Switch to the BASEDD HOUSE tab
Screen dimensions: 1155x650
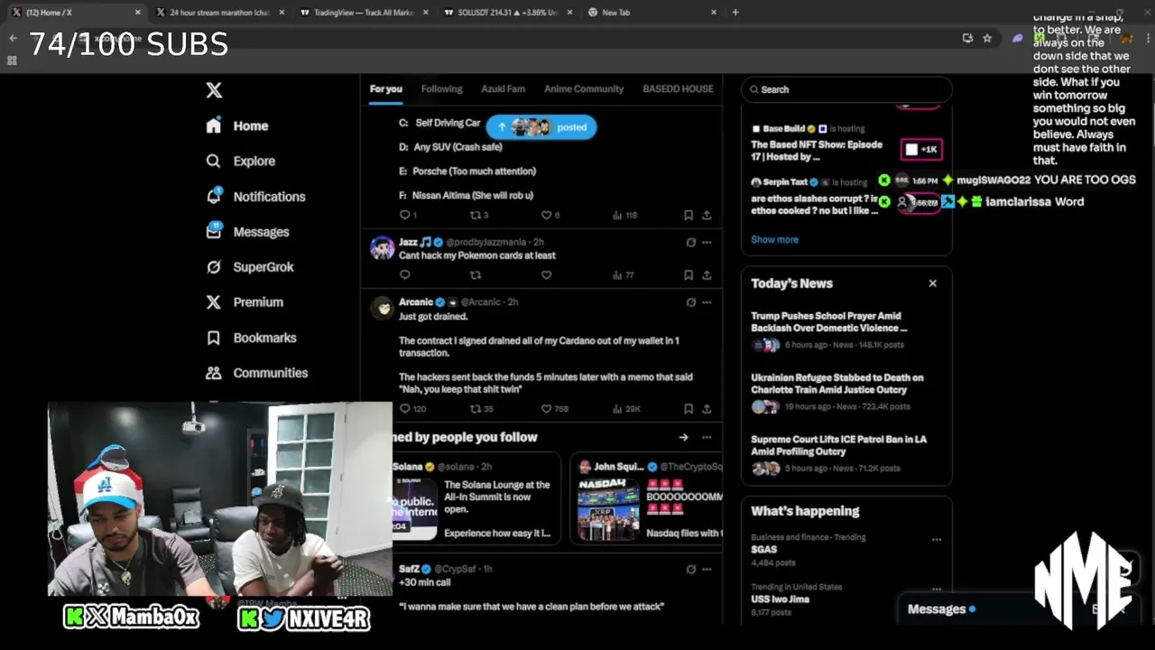coord(678,88)
